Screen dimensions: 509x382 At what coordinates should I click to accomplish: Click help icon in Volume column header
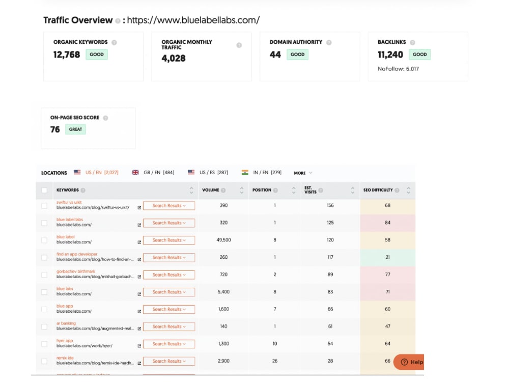(223, 190)
